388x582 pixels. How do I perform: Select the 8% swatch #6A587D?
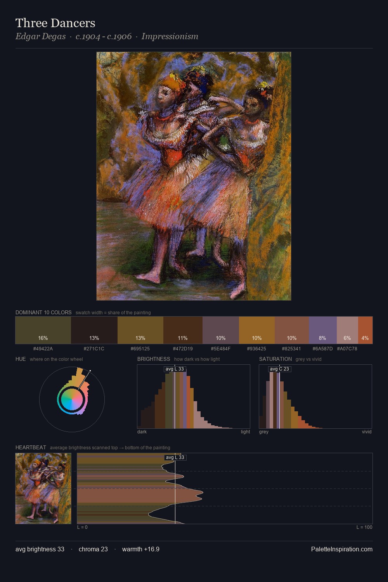pos(323,330)
